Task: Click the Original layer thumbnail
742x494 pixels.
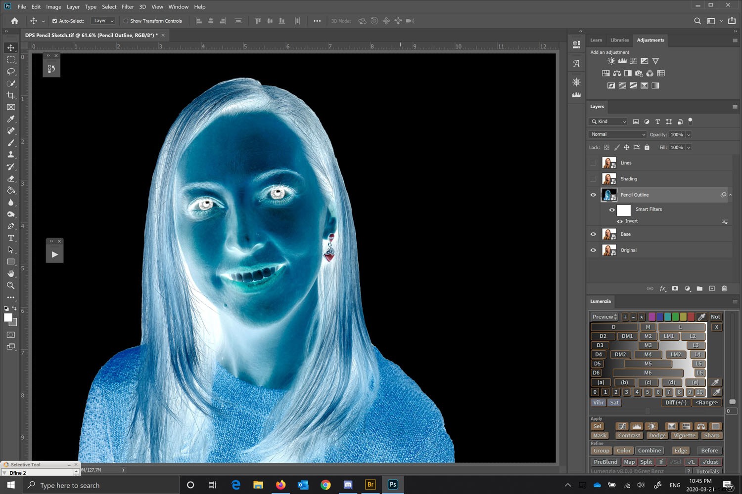Action: click(608, 250)
